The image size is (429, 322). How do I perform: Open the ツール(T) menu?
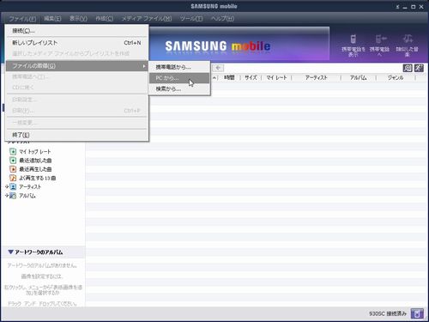[191, 19]
